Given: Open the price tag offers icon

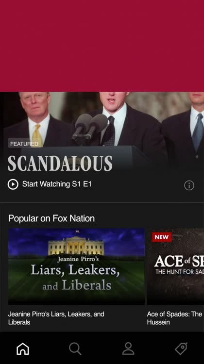Looking at the screenshot, I should pos(181,348).
